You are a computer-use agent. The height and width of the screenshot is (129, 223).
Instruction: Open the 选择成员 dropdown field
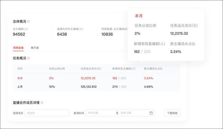coord(47,113)
